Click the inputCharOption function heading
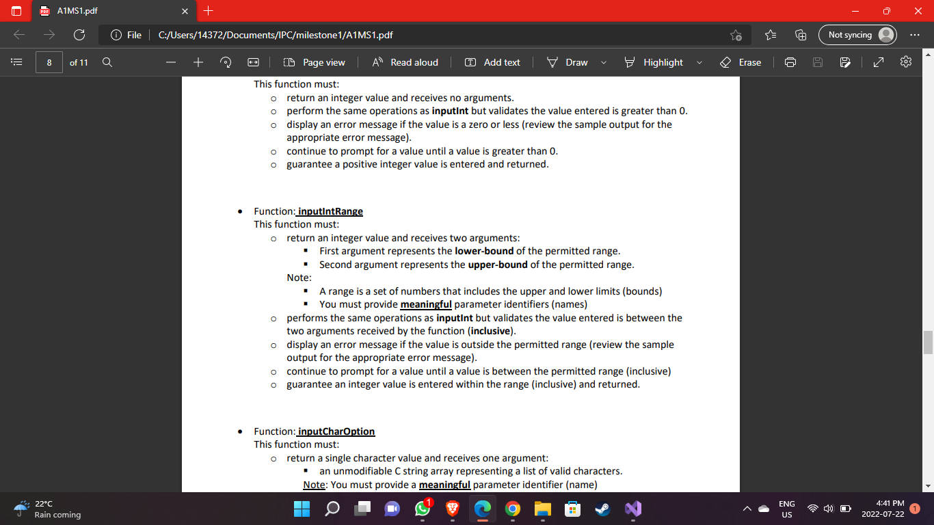The height and width of the screenshot is (525, 934). point(336,431)
